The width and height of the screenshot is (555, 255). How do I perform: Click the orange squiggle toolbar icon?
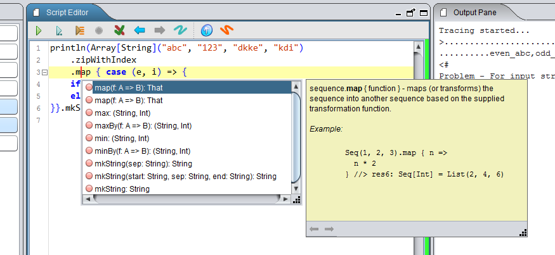pos(226,30)
